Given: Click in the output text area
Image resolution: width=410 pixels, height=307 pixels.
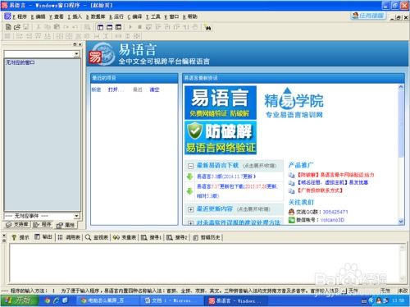Looking at the screenshot, I should click(204, 263).
